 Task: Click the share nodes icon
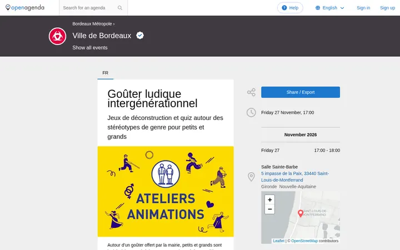(251, 92)
